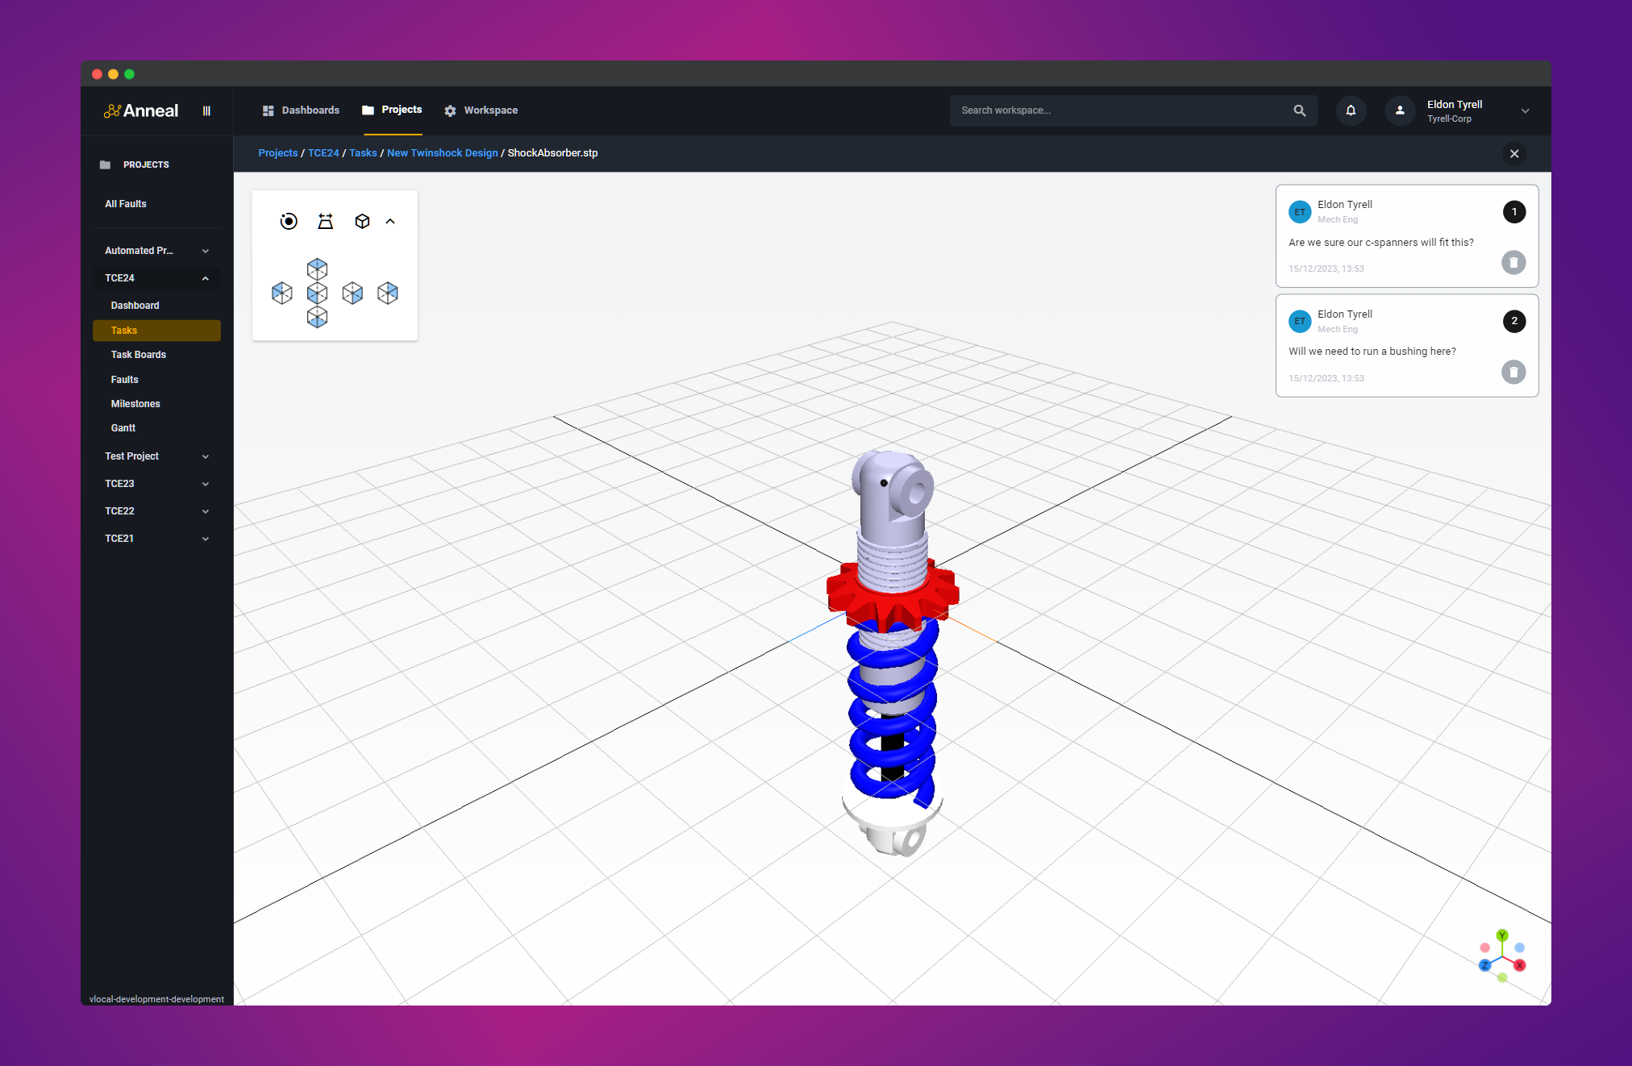The image size is (1632, 1066).
Task: Click the pale green negative Y gizmo dot
Action: (1502, 977)
